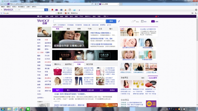The height and width of the screenshot is (111, 198).
Task: Open Internet Explorer icon on taskbar
Action: point(15,109)
